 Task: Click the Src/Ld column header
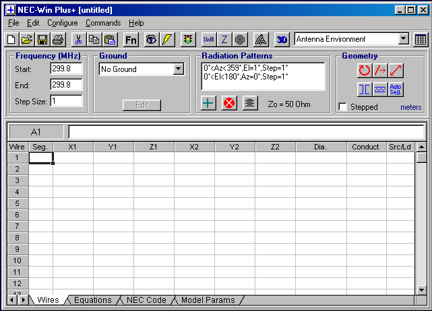(x=400, y=147)
